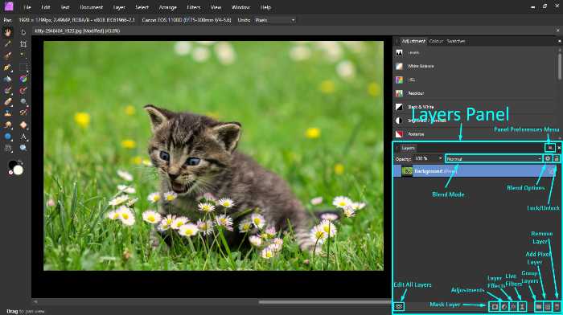
Task: Toggle layer Lock/Unlock icon
Action: tap(557, 158)
